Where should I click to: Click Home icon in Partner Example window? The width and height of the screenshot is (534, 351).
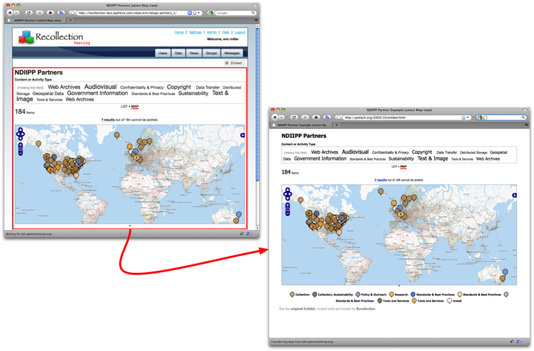[x=316, y=117]
